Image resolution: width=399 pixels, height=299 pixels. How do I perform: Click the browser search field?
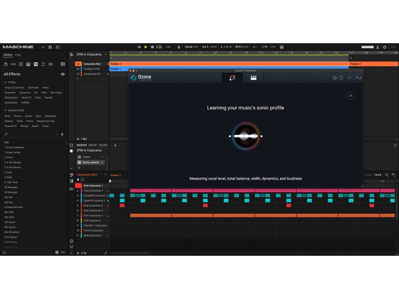tap(30, 134)
